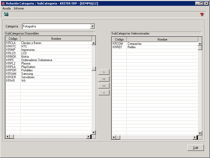Click Disponibles list scroll down arrow
Screen dimensions: 210x158
[x=94, y=132]
